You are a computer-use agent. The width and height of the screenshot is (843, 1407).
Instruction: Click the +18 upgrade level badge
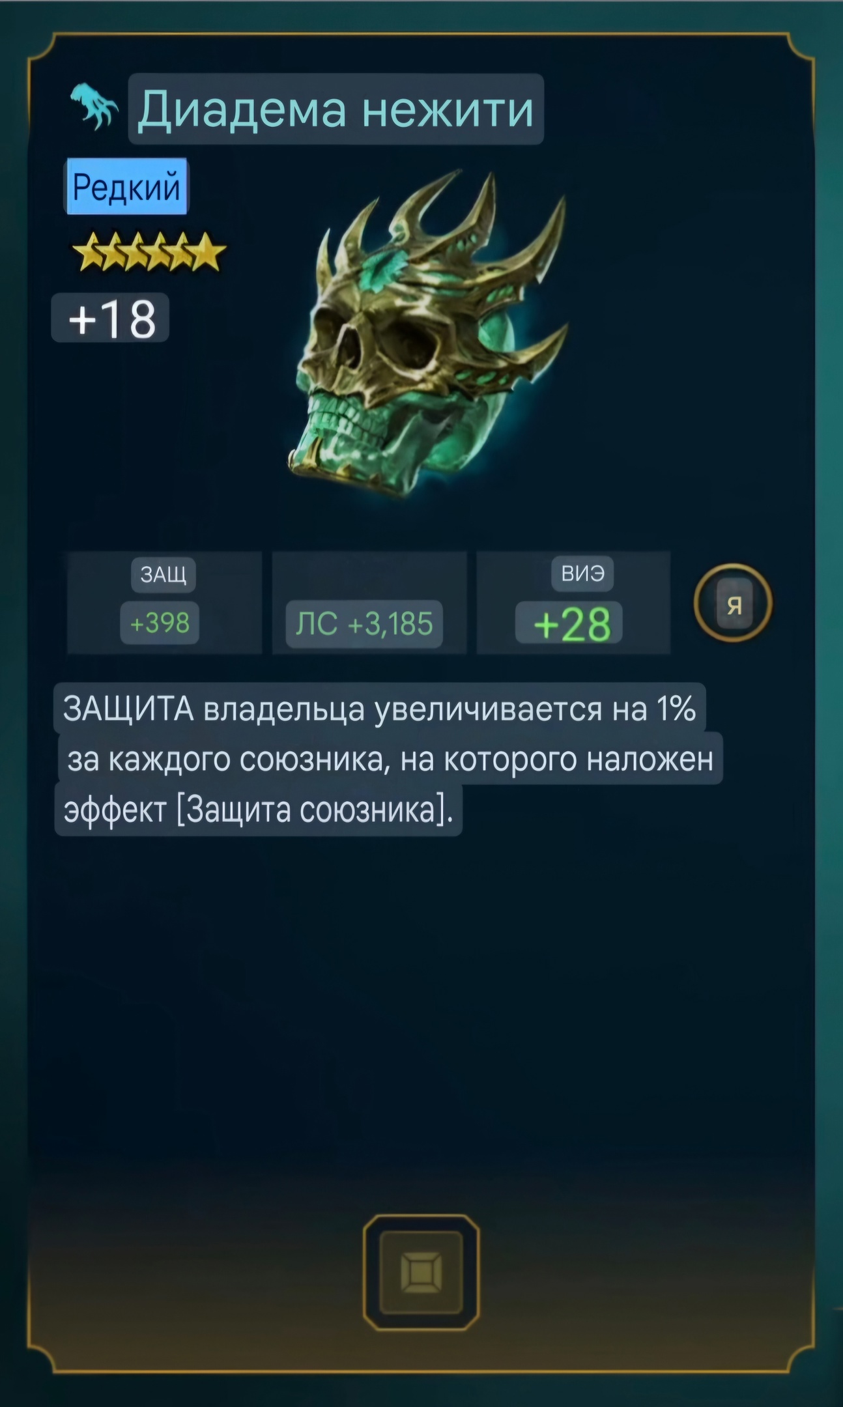coord(111,318)
